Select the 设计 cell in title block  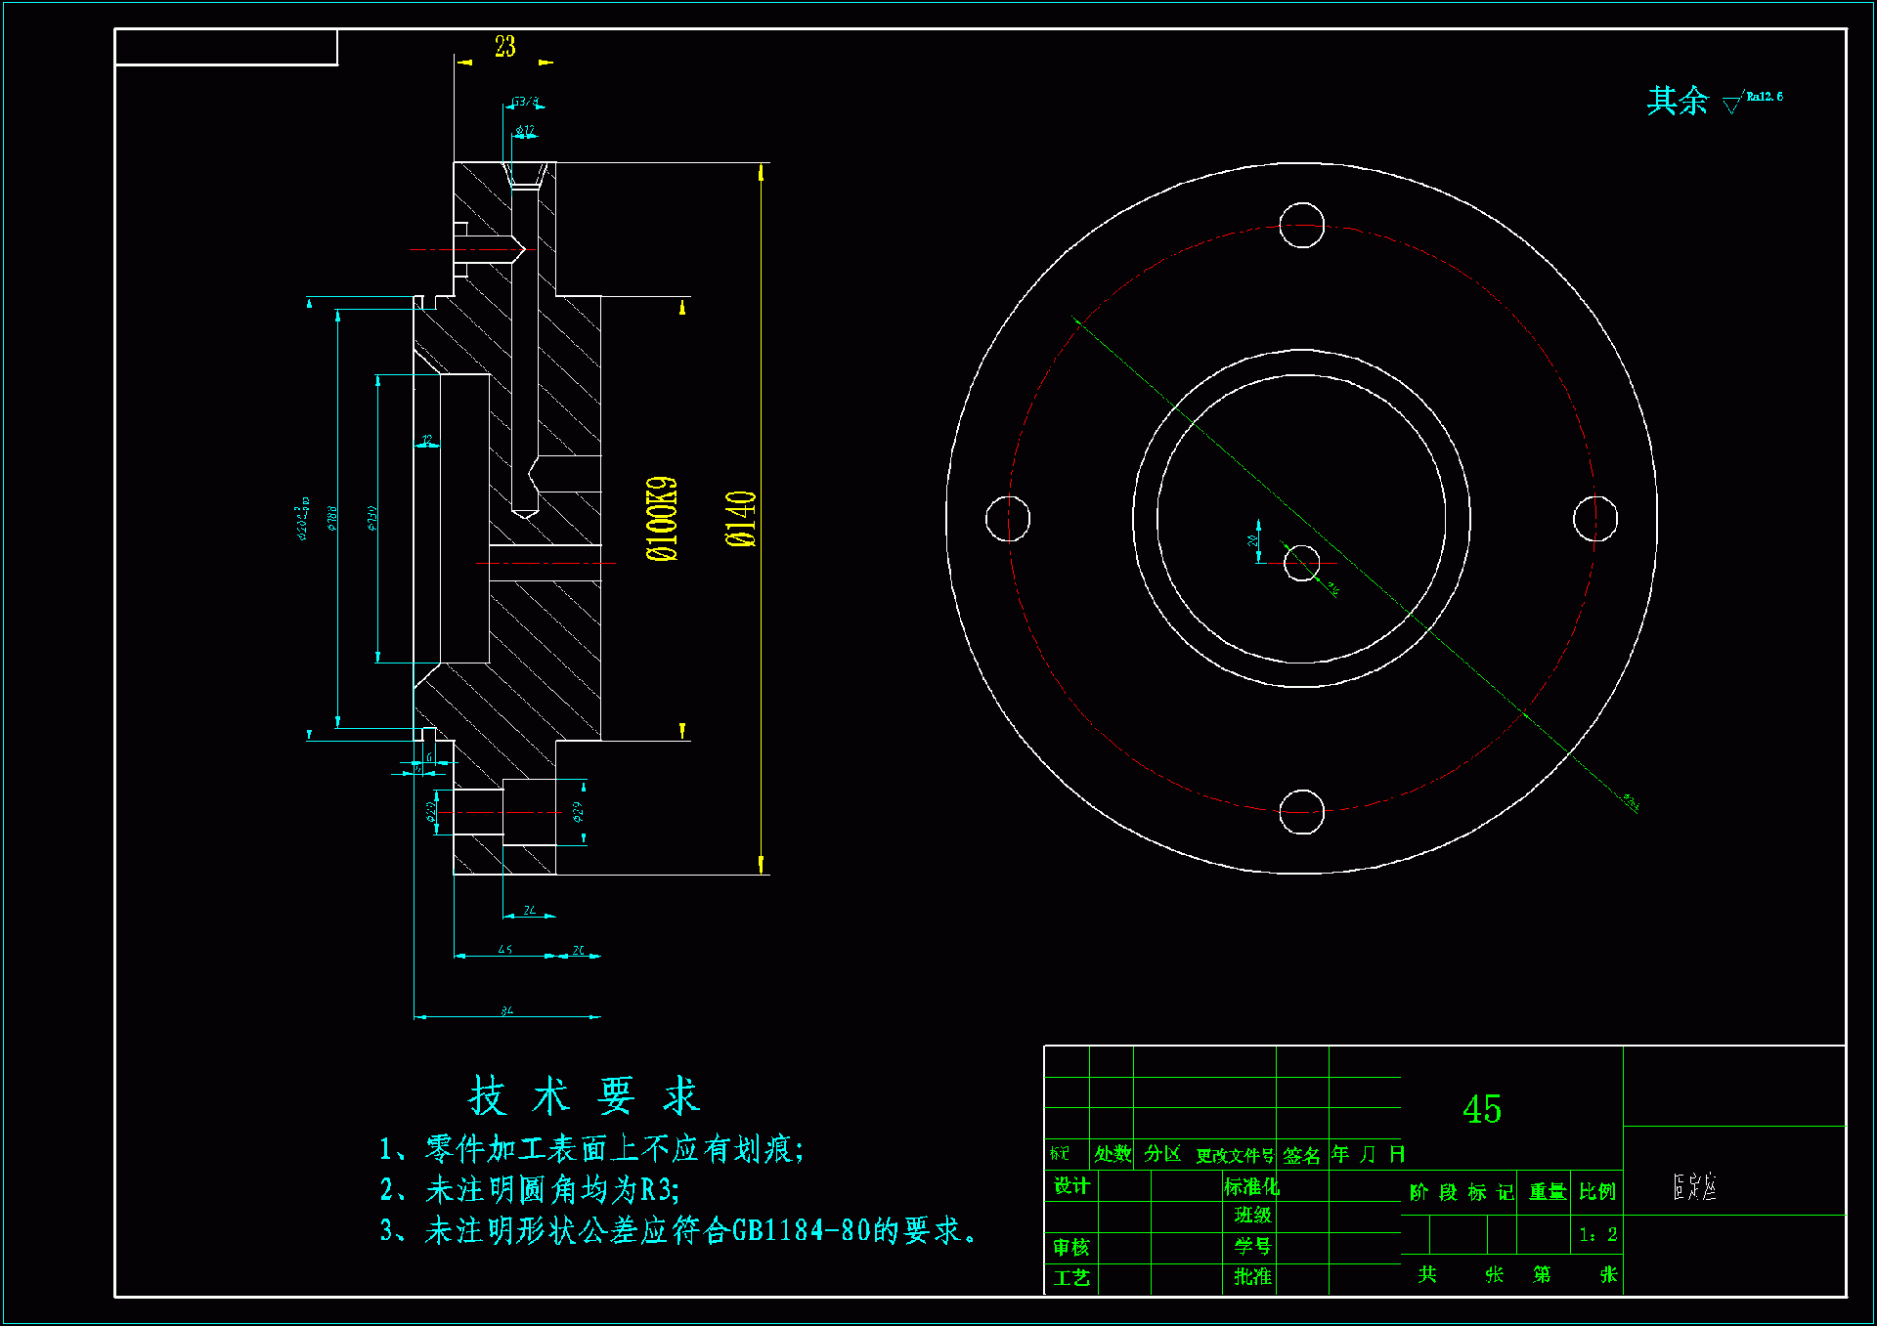pos(1071,1186)
